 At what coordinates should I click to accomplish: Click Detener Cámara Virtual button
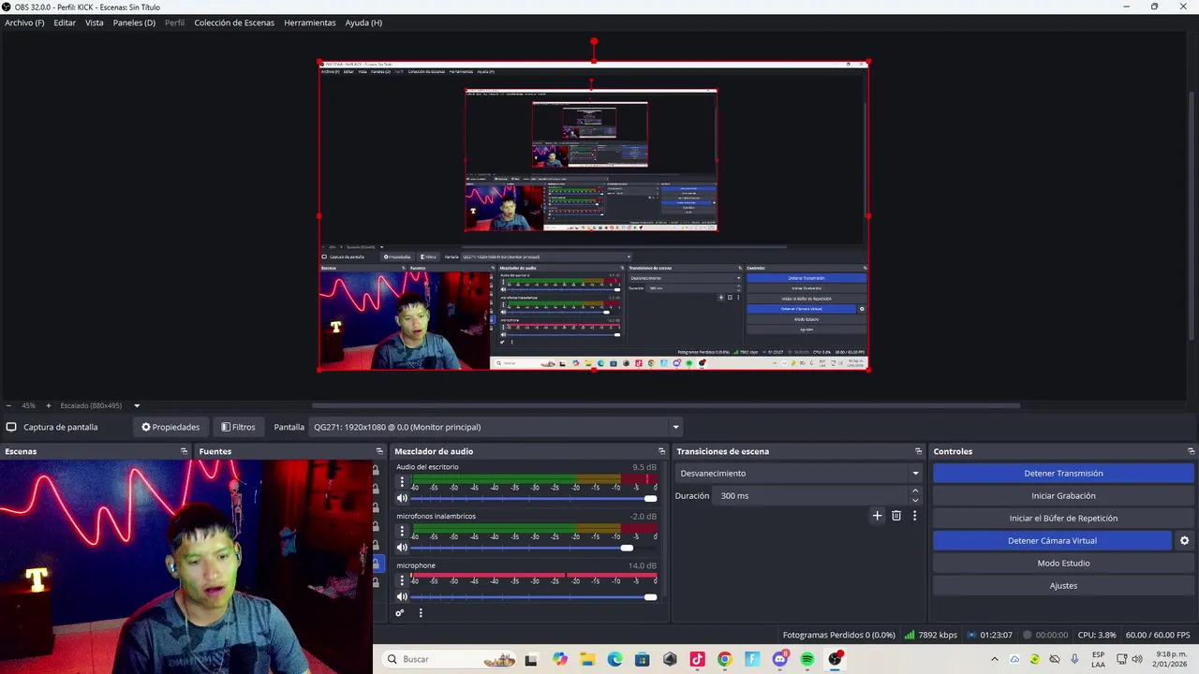pyautogui.click(x=1052, y=540)
